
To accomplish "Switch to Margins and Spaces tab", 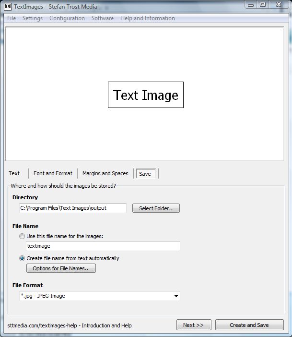I will coord(105,173).
